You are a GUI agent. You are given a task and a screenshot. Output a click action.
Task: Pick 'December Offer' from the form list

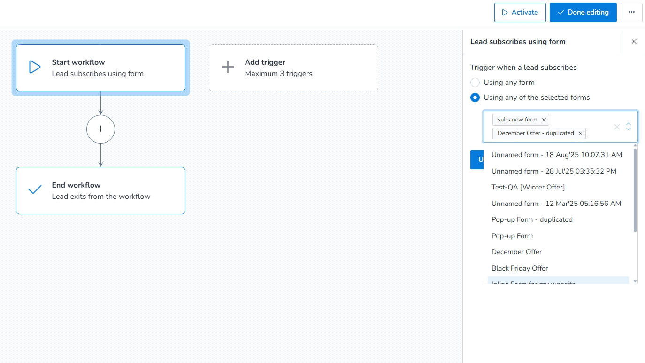pos(516,252)
